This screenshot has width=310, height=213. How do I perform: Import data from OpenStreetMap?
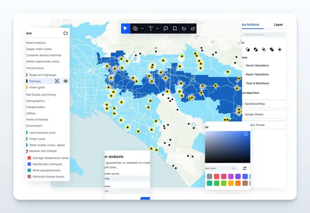264,104
